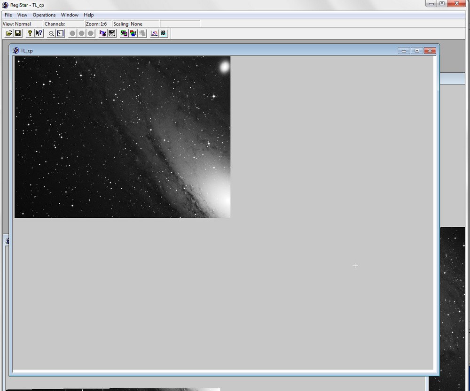The image size is (470, 391).
Task: Open the histogram curve icon
Action: (x=154, y=33)
